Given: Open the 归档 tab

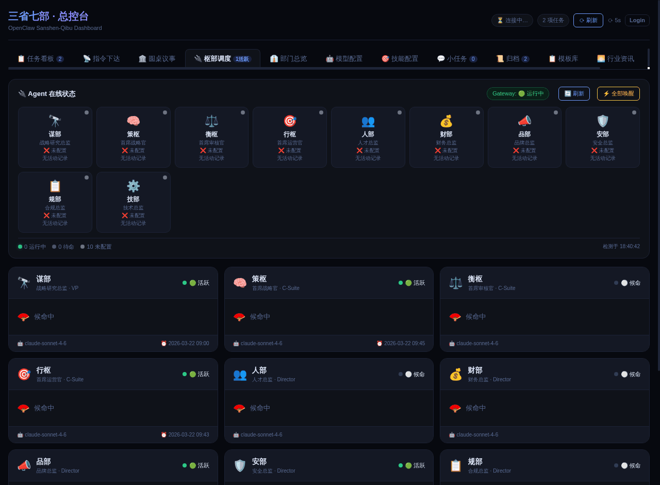Looking at the screenshot, I should 513,58.
